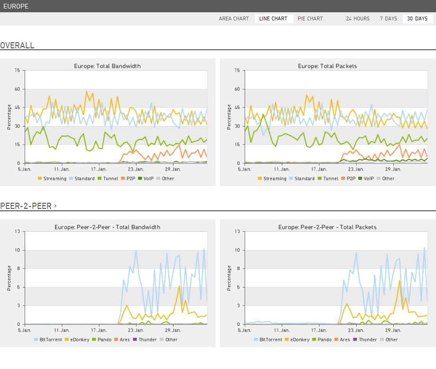Open the Pie Chart view
Image resolution: width=436 pixels, height=369 pixels.
pyautogui.click(x=310, y=18)
